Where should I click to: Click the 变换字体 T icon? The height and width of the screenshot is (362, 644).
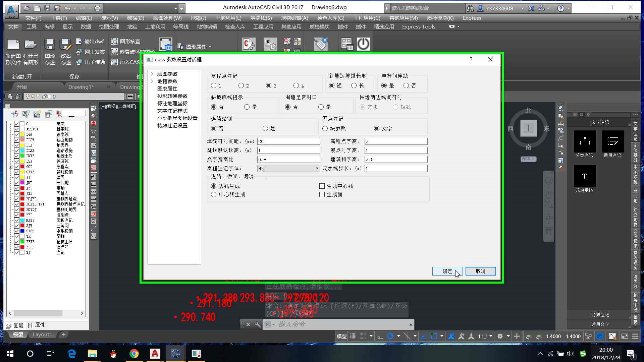(x=585, y=176)
